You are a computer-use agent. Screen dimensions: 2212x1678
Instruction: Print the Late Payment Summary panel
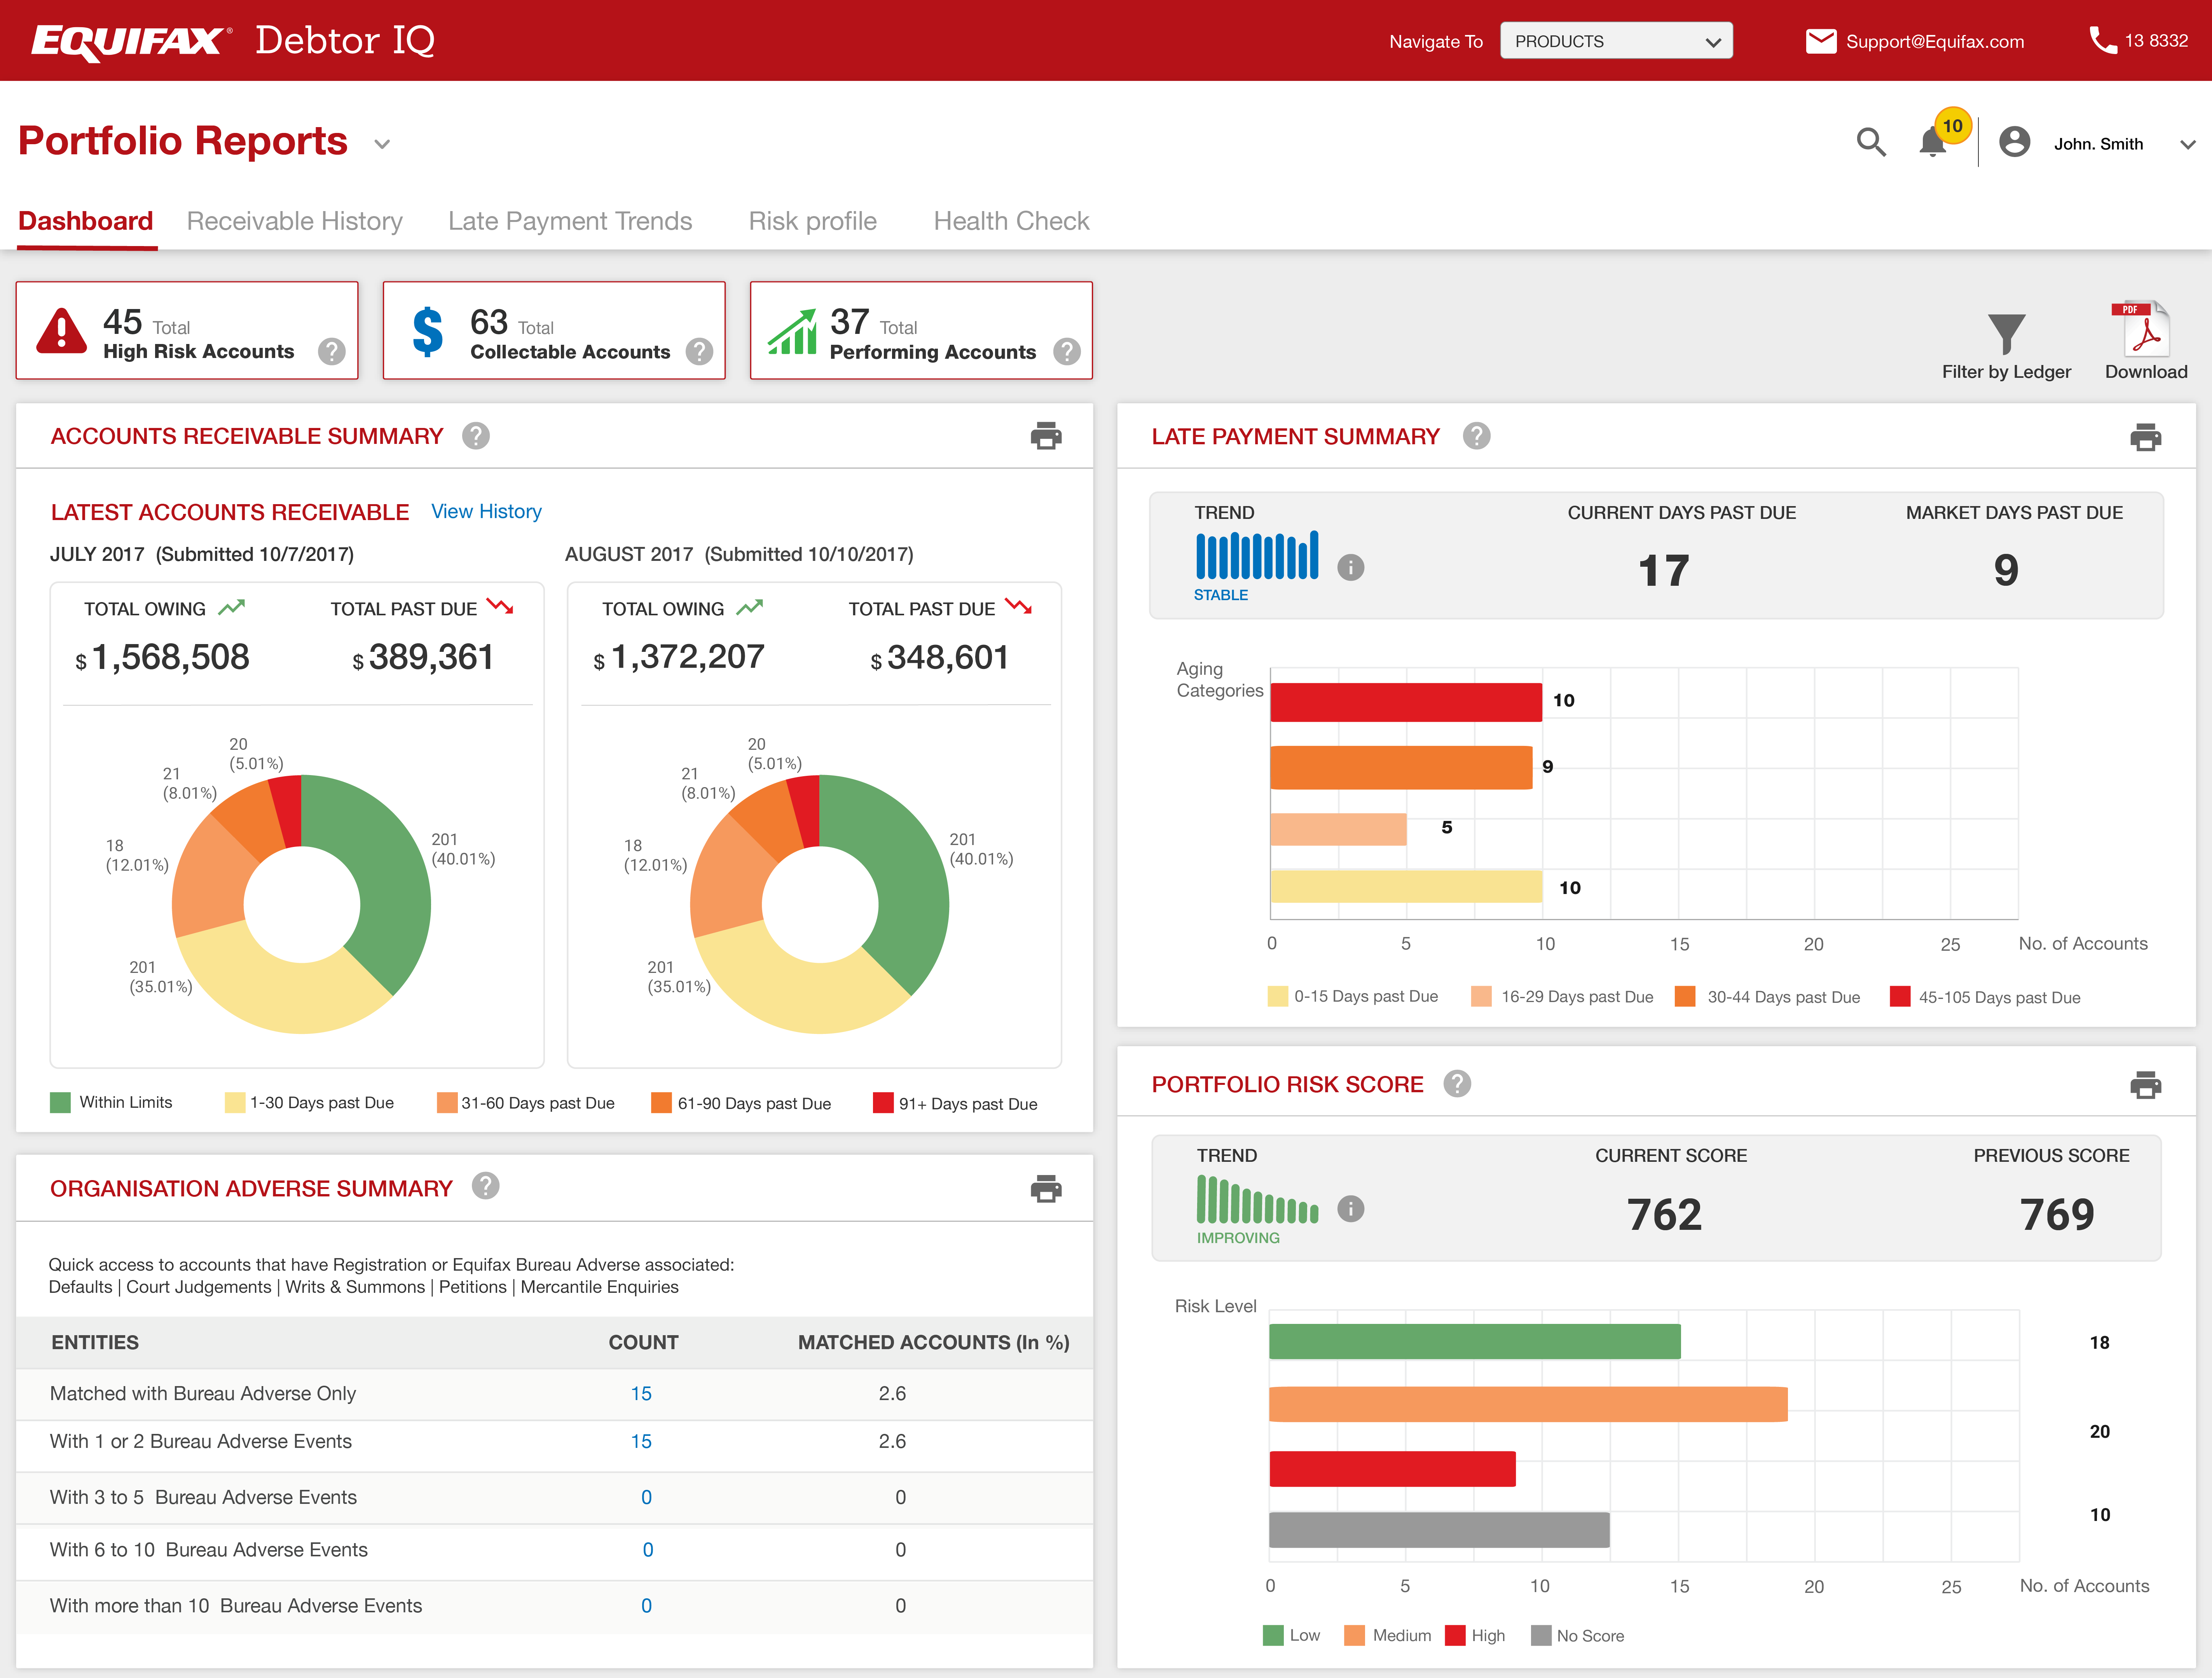[2145, 436]
